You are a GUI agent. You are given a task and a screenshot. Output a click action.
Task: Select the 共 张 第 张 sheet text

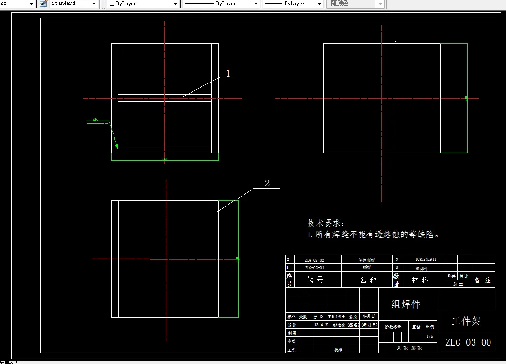[x=409, y=348]
